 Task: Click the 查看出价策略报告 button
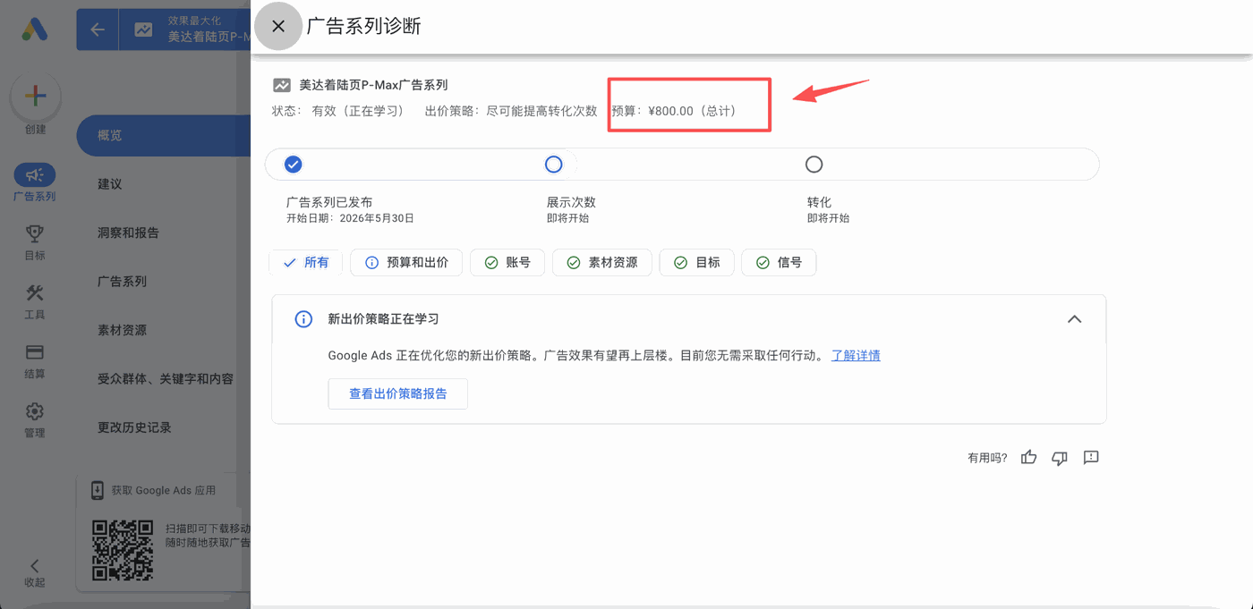point(397,393)
